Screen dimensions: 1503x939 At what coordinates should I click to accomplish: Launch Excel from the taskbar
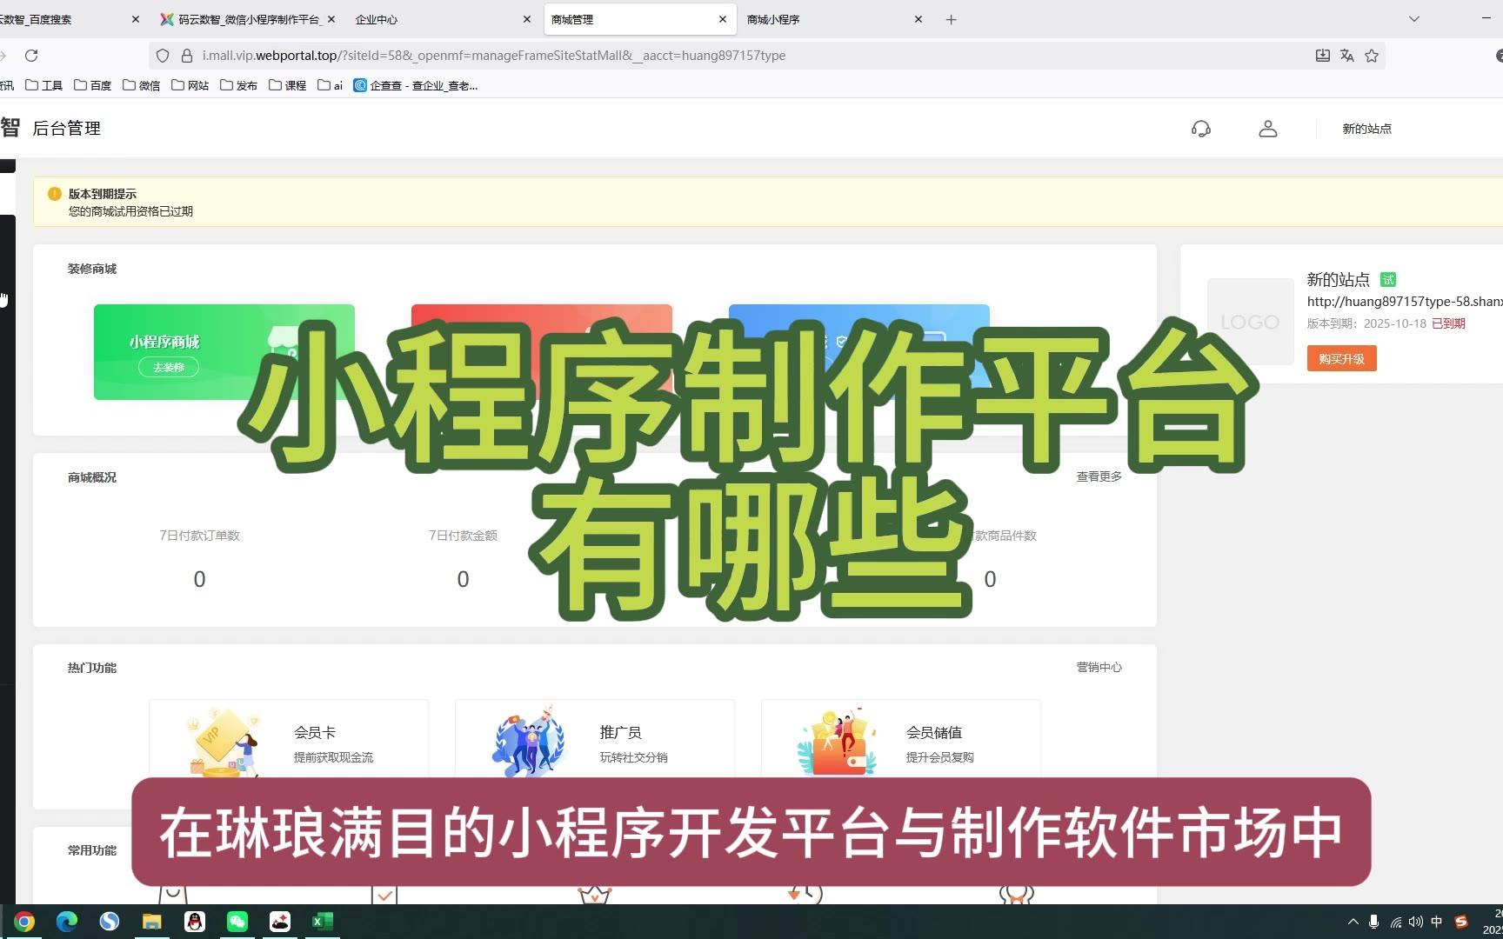[x=322, y=922]
